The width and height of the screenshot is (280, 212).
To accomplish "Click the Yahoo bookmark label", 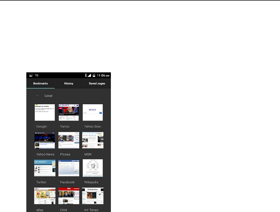I will [65, 126].
